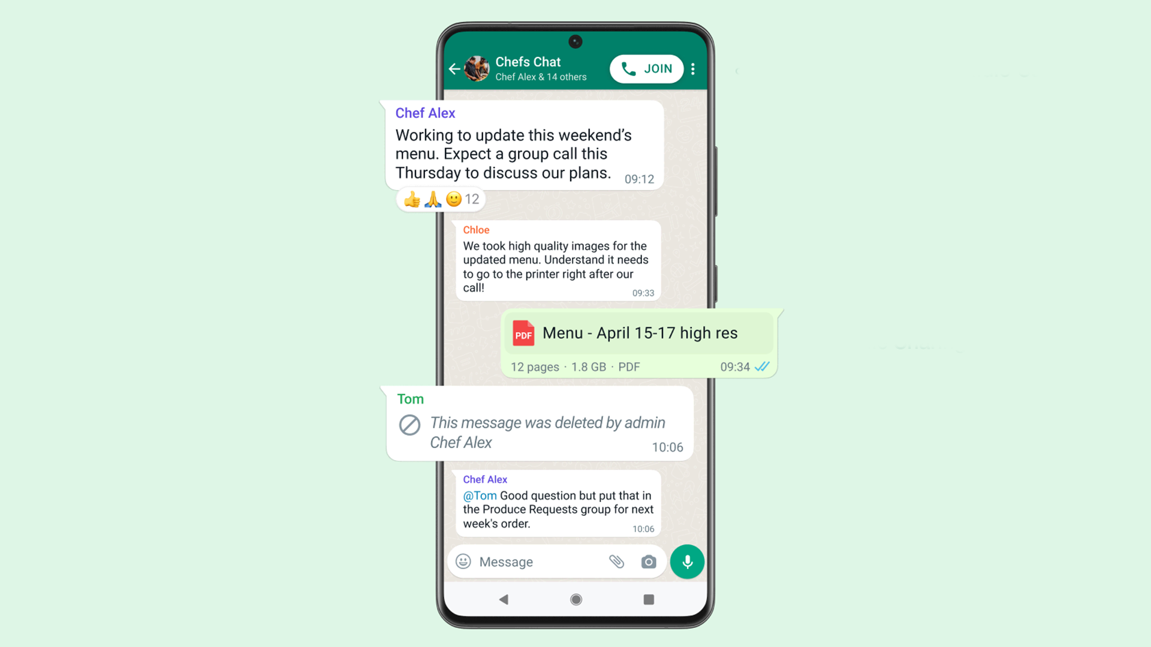Tap the voice message microphone icon
Viewport: 1151px width, 647px height.
[x=687, y=562]
